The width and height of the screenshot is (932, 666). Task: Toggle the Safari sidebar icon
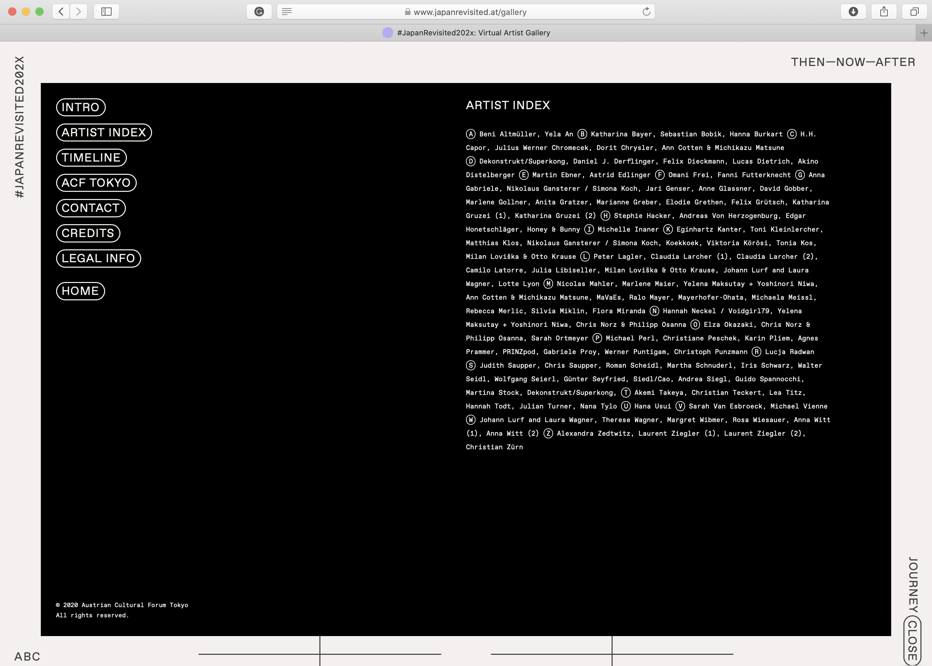[106, 12]
